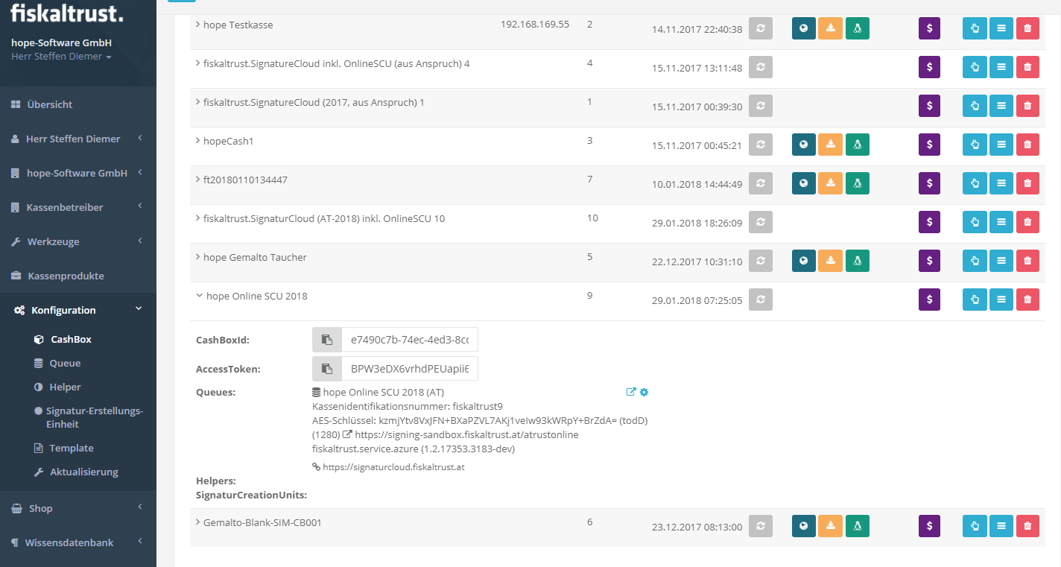Expand the hope Gemalto Taucher row
This screenshot has height=567, width=1061.
(198, 257)
